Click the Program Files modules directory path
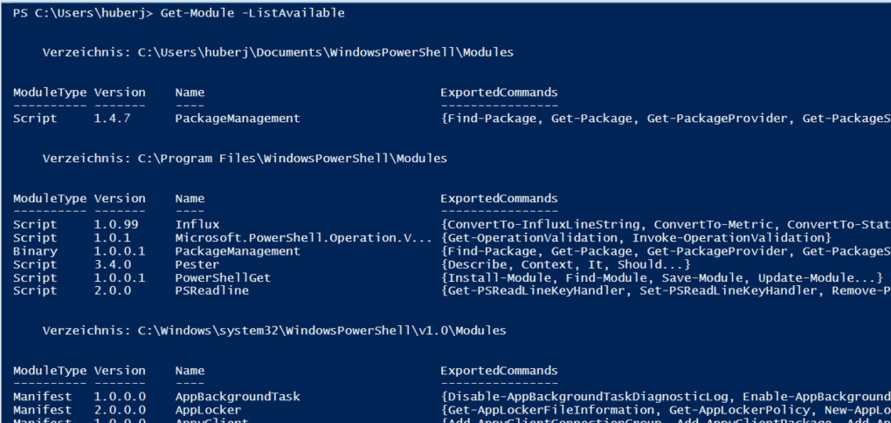The width and height of the screenshot is (891, 423). click(293, 158)
